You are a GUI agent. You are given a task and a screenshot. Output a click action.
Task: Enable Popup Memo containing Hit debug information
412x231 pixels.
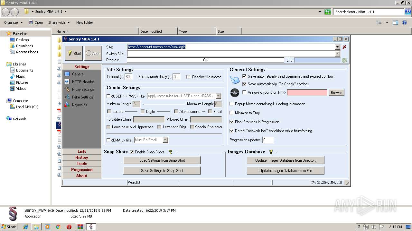point(231,104)
